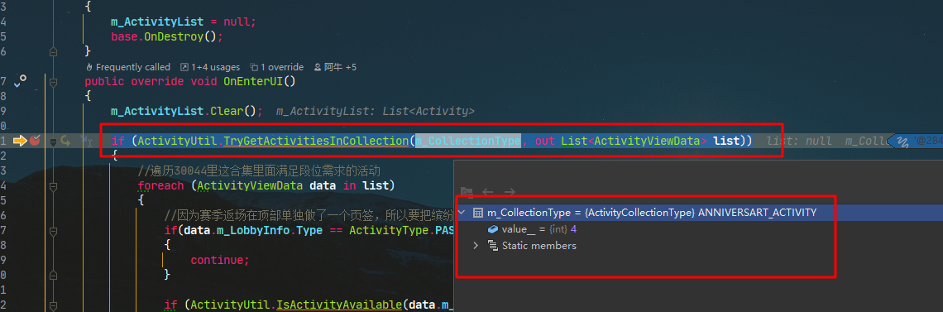
Task: Click the enum grid icon beside m_CollectionType
Action: pos(478,212)
